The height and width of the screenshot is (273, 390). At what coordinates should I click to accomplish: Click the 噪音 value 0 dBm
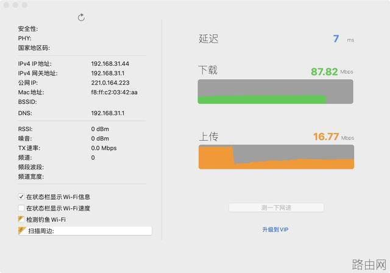[x=100, y=138]
